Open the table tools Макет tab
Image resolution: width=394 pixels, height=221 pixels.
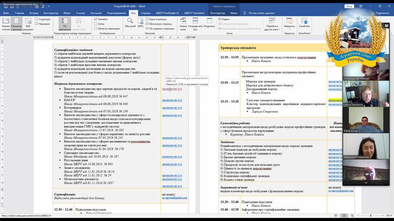click(234, 13)
